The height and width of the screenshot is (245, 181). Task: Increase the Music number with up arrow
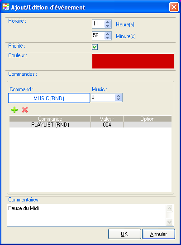[x=118, y=96]
